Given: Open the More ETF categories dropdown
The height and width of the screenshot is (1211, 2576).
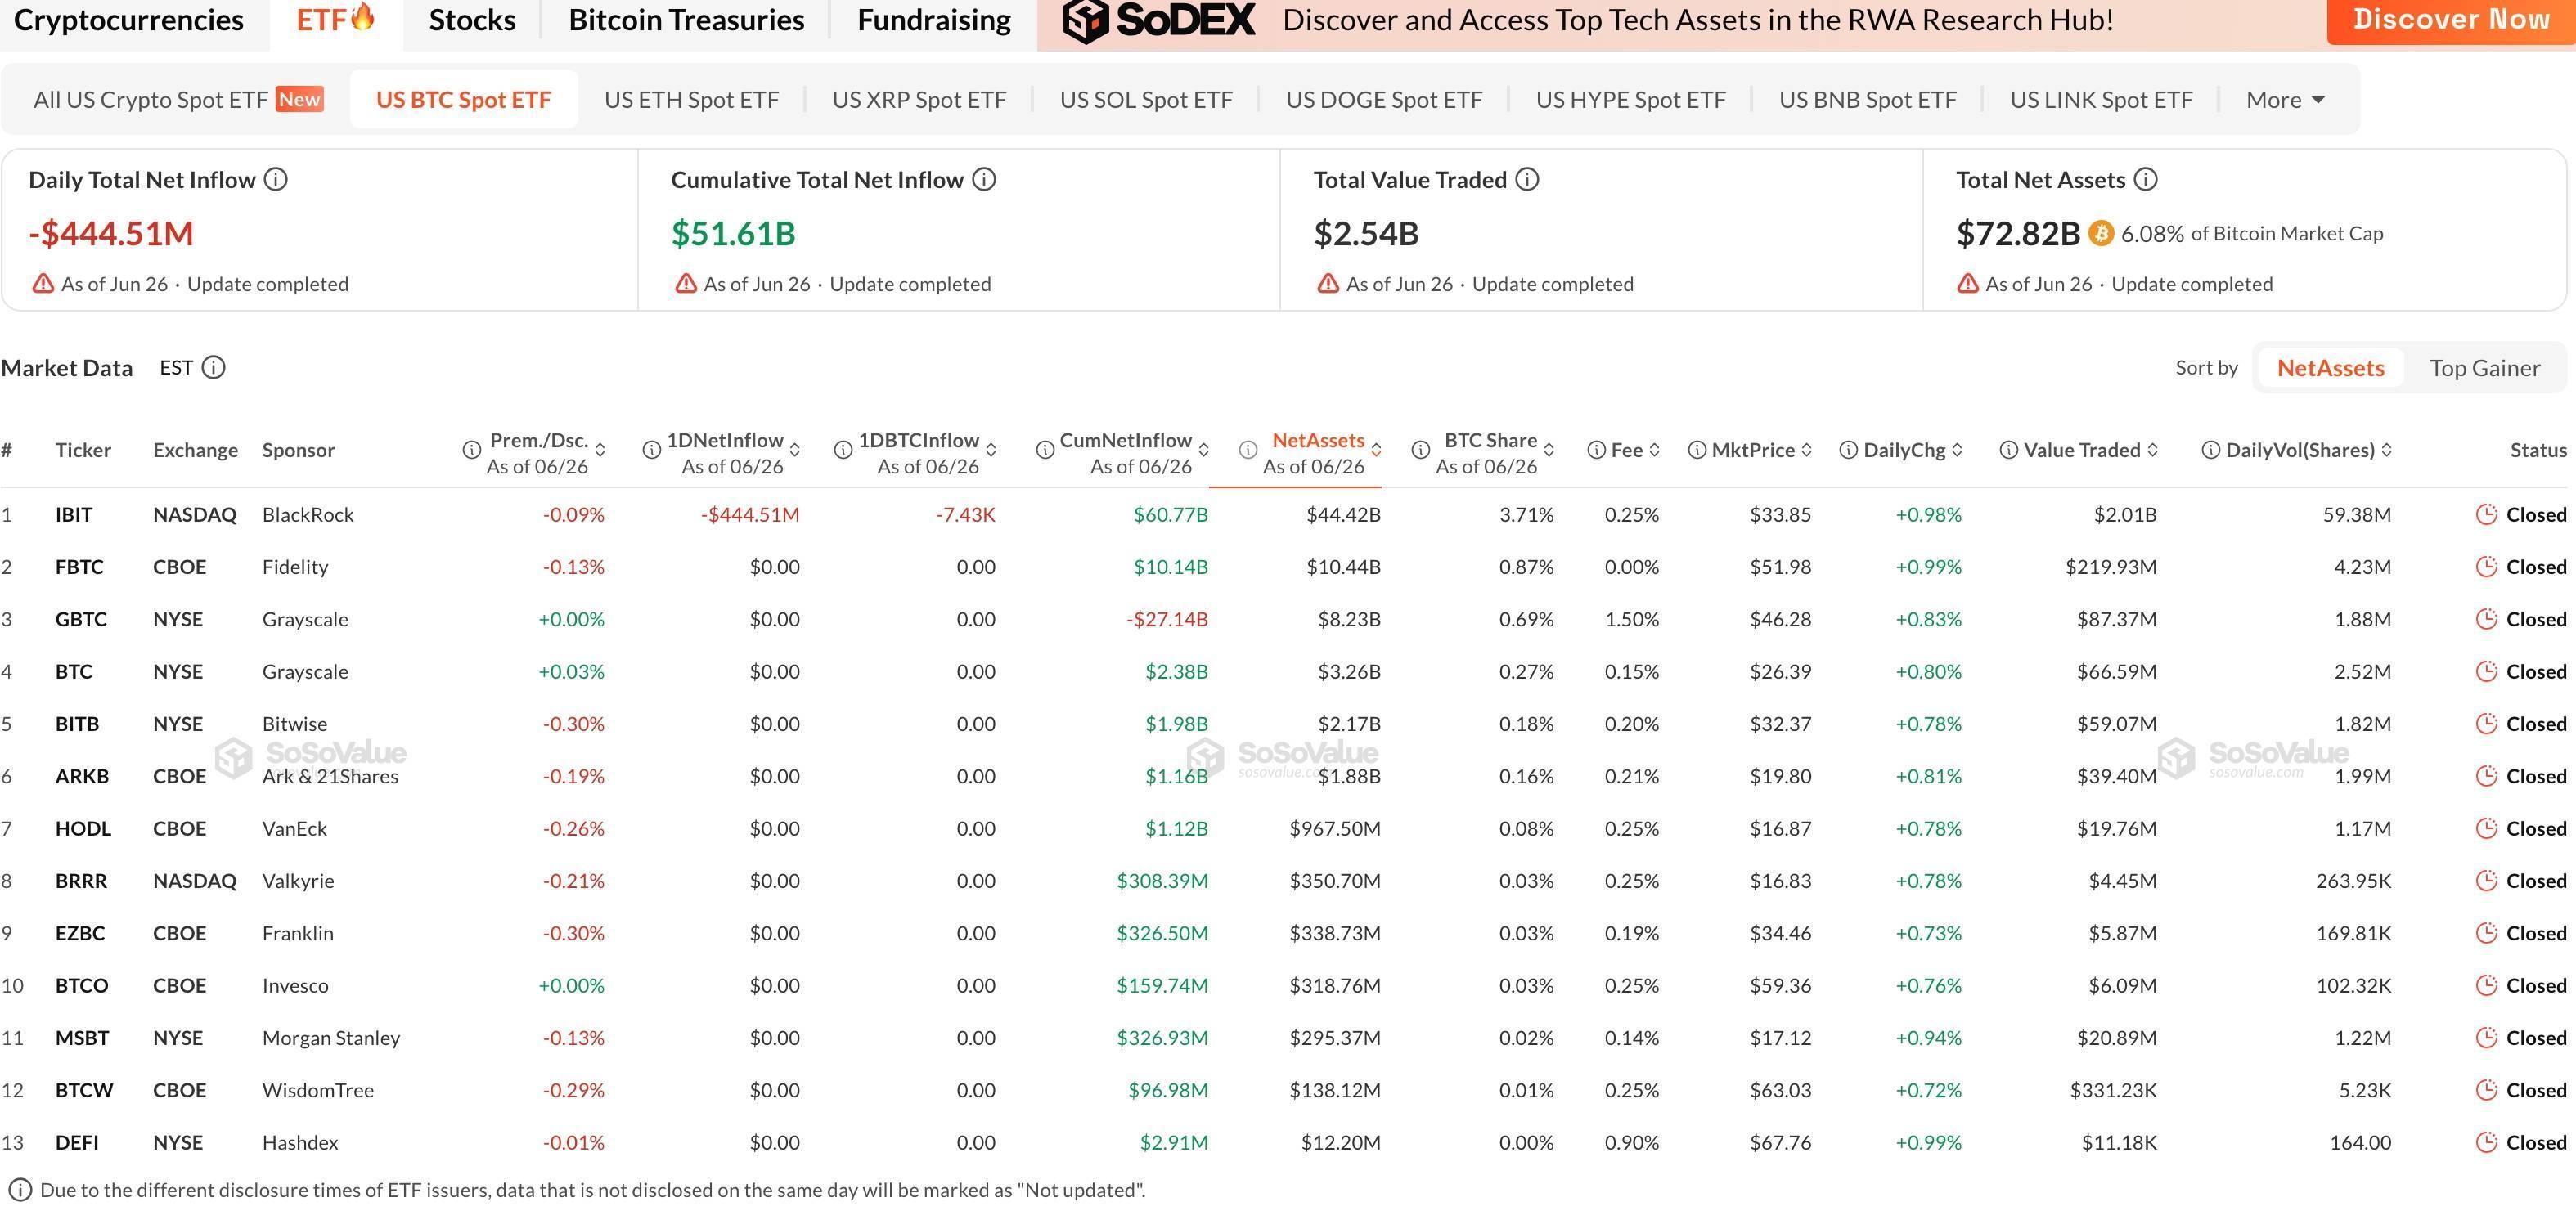Looking at the screenshot, I should (2285, 100).
